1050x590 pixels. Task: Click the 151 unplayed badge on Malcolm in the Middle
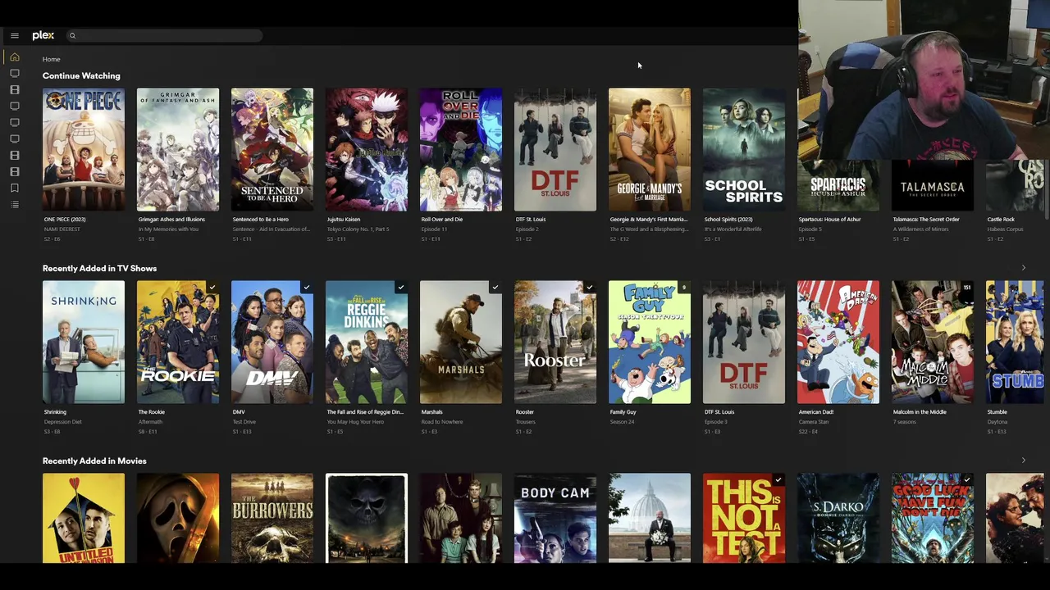point(966,288)
